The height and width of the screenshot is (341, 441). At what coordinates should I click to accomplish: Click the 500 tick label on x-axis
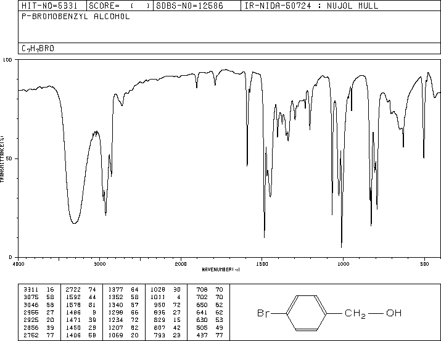click(x=424, y=264)
